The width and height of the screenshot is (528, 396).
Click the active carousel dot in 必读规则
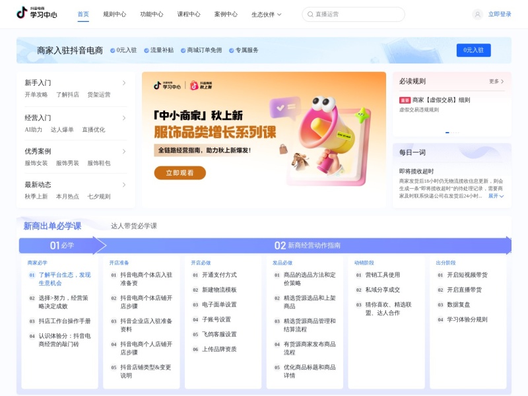(447, 133)
